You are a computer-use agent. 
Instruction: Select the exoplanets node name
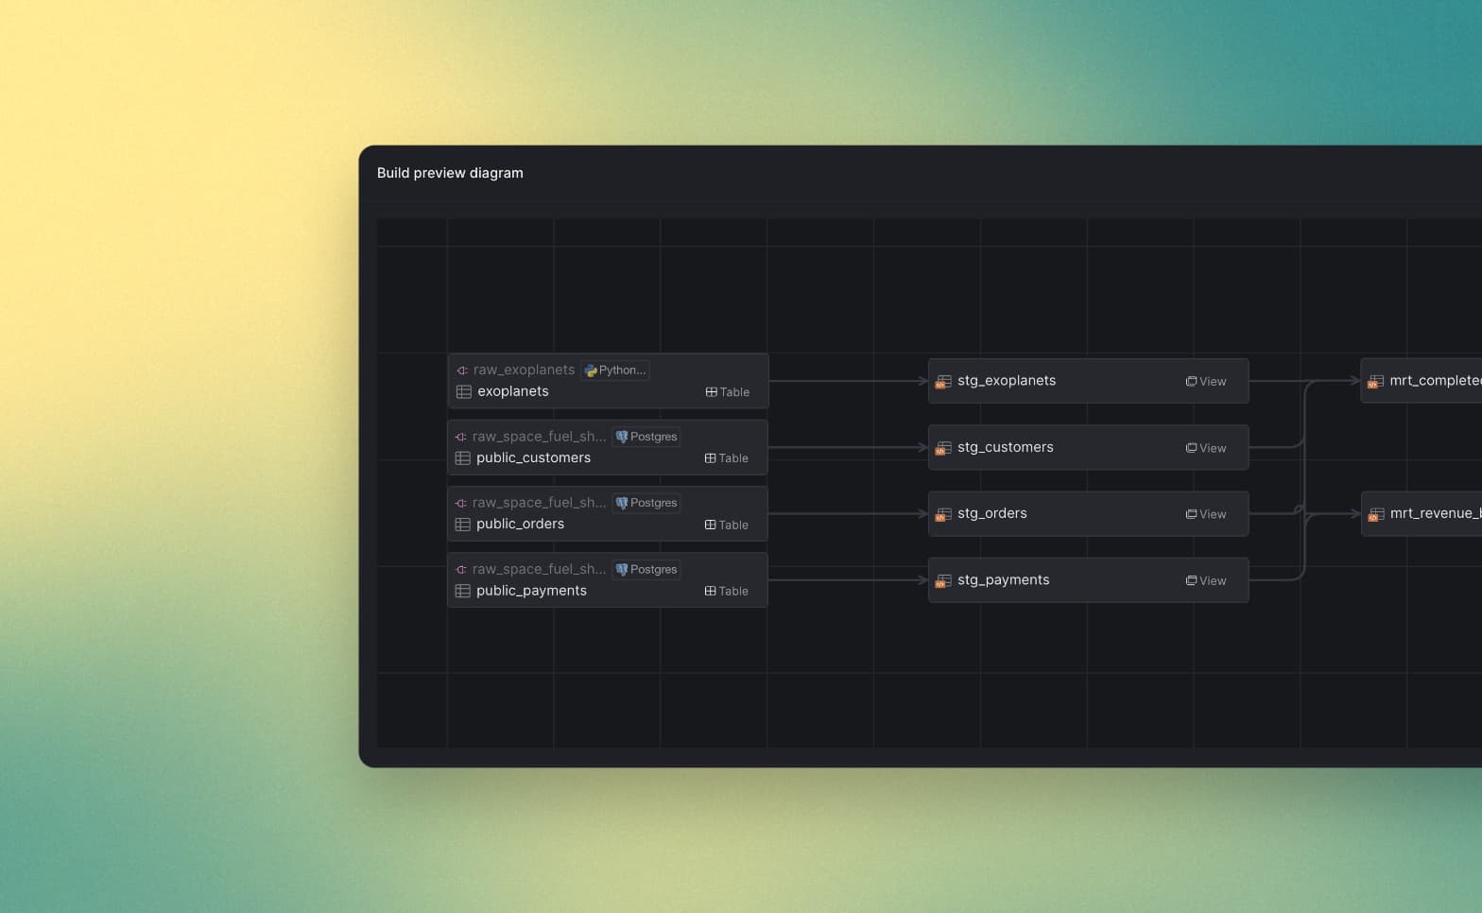pyautogui.click(x=513, y=391)
